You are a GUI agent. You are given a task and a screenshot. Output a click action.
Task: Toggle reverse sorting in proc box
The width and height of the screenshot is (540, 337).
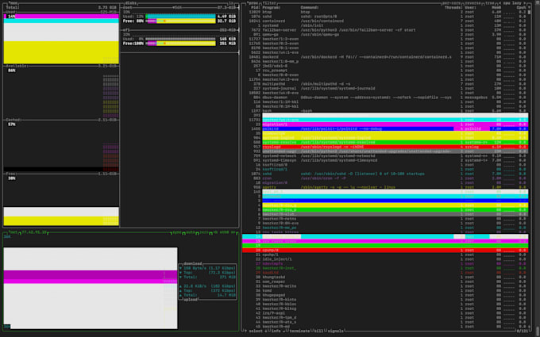pyautogui.click(x=472, y=2)
